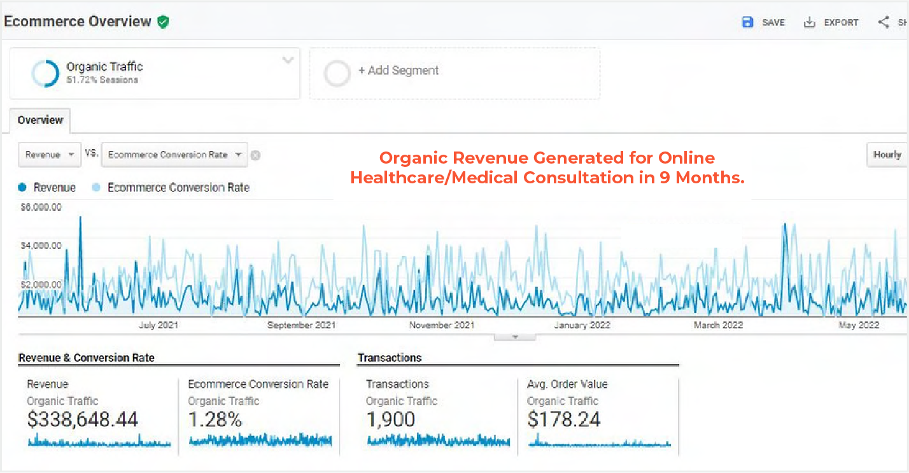Screen dimensions: 909x473
Task: Switch chart granularity to Hourly
Action: click(887, 155)
